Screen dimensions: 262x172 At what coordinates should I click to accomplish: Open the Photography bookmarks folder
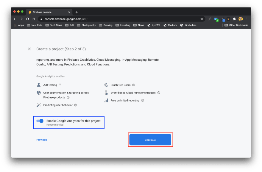tap(86, 25)
